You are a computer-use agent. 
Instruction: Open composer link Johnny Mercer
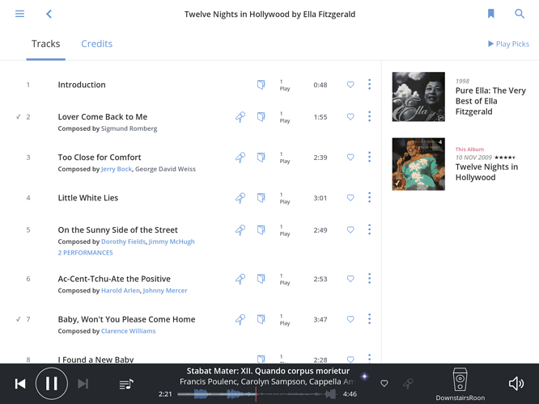click(165, 290)
